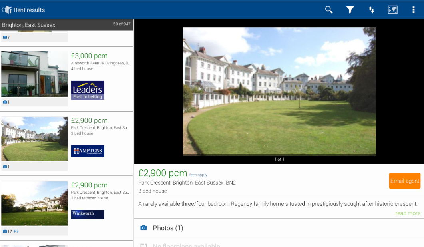The width and height of the screenshot is (424, 247).
Task: Open the search icon in the toolbar
Action: tap(328, 10)
